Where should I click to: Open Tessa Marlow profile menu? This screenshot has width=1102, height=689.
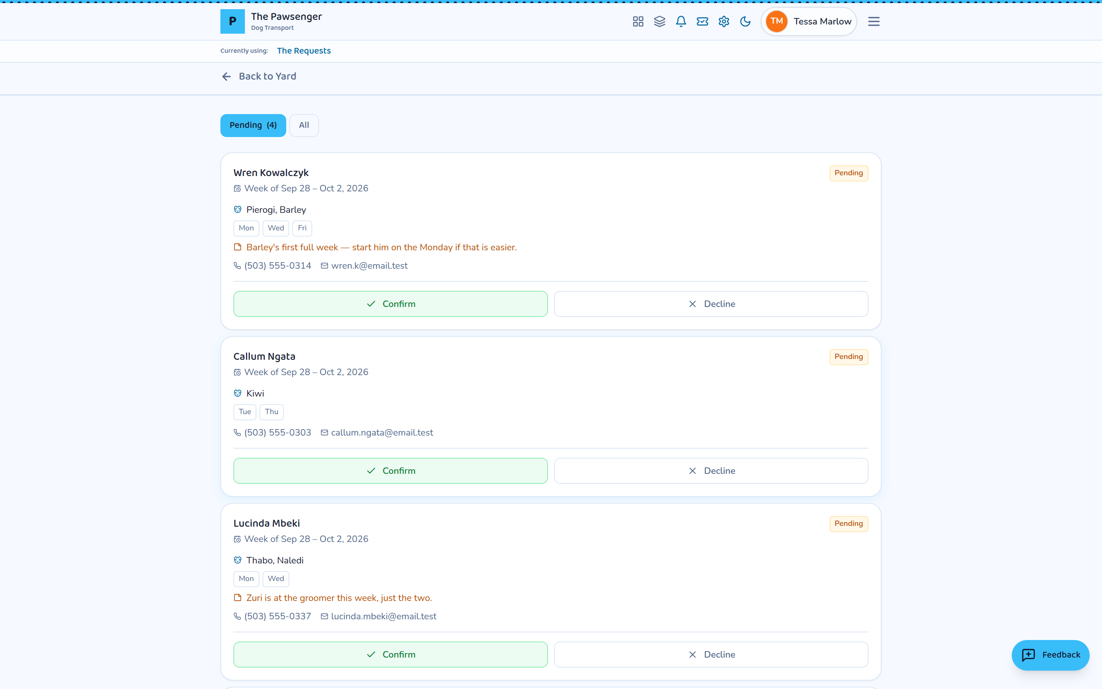pos(809,21)
